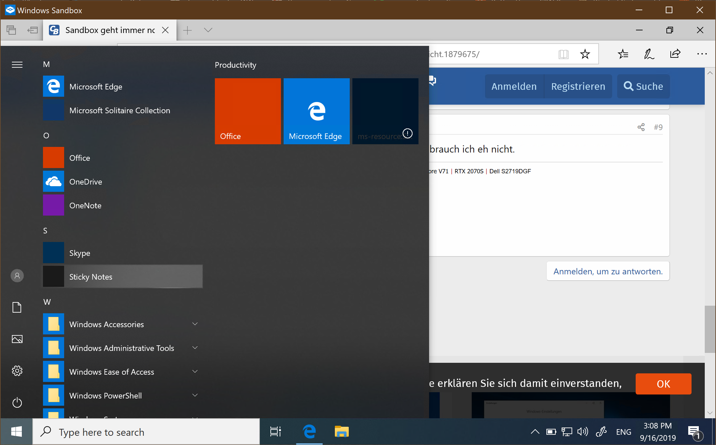Click the user account icon
The height and width of the screenshot is (445, 716).
(17, 276)
